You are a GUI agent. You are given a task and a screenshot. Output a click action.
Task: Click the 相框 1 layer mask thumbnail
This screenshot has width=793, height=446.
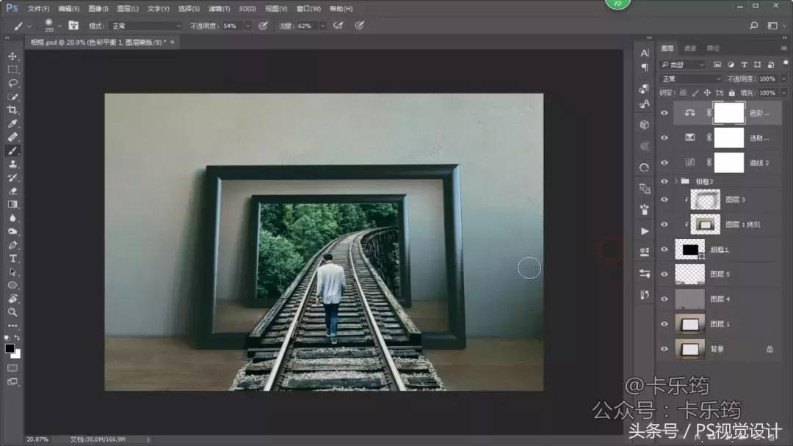690,248
